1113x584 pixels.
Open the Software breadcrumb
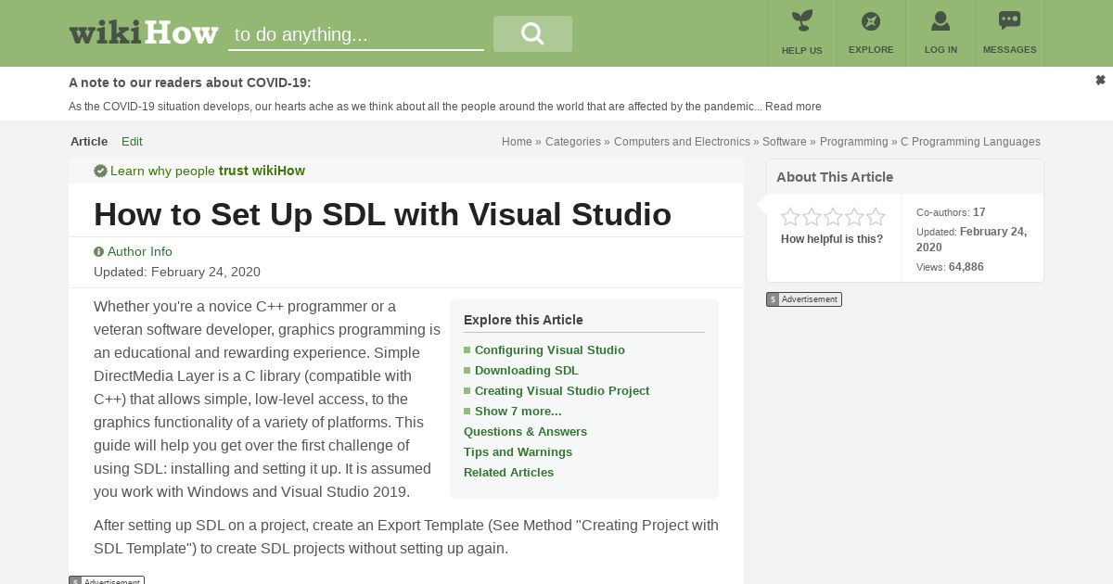click(785, 142)
